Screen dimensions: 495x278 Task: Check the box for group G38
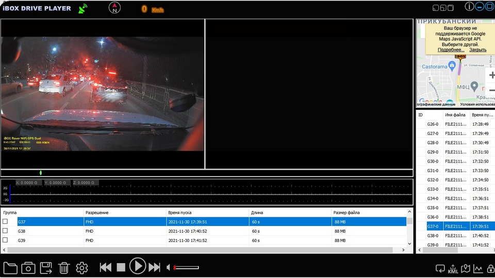[x=5, y=231]
